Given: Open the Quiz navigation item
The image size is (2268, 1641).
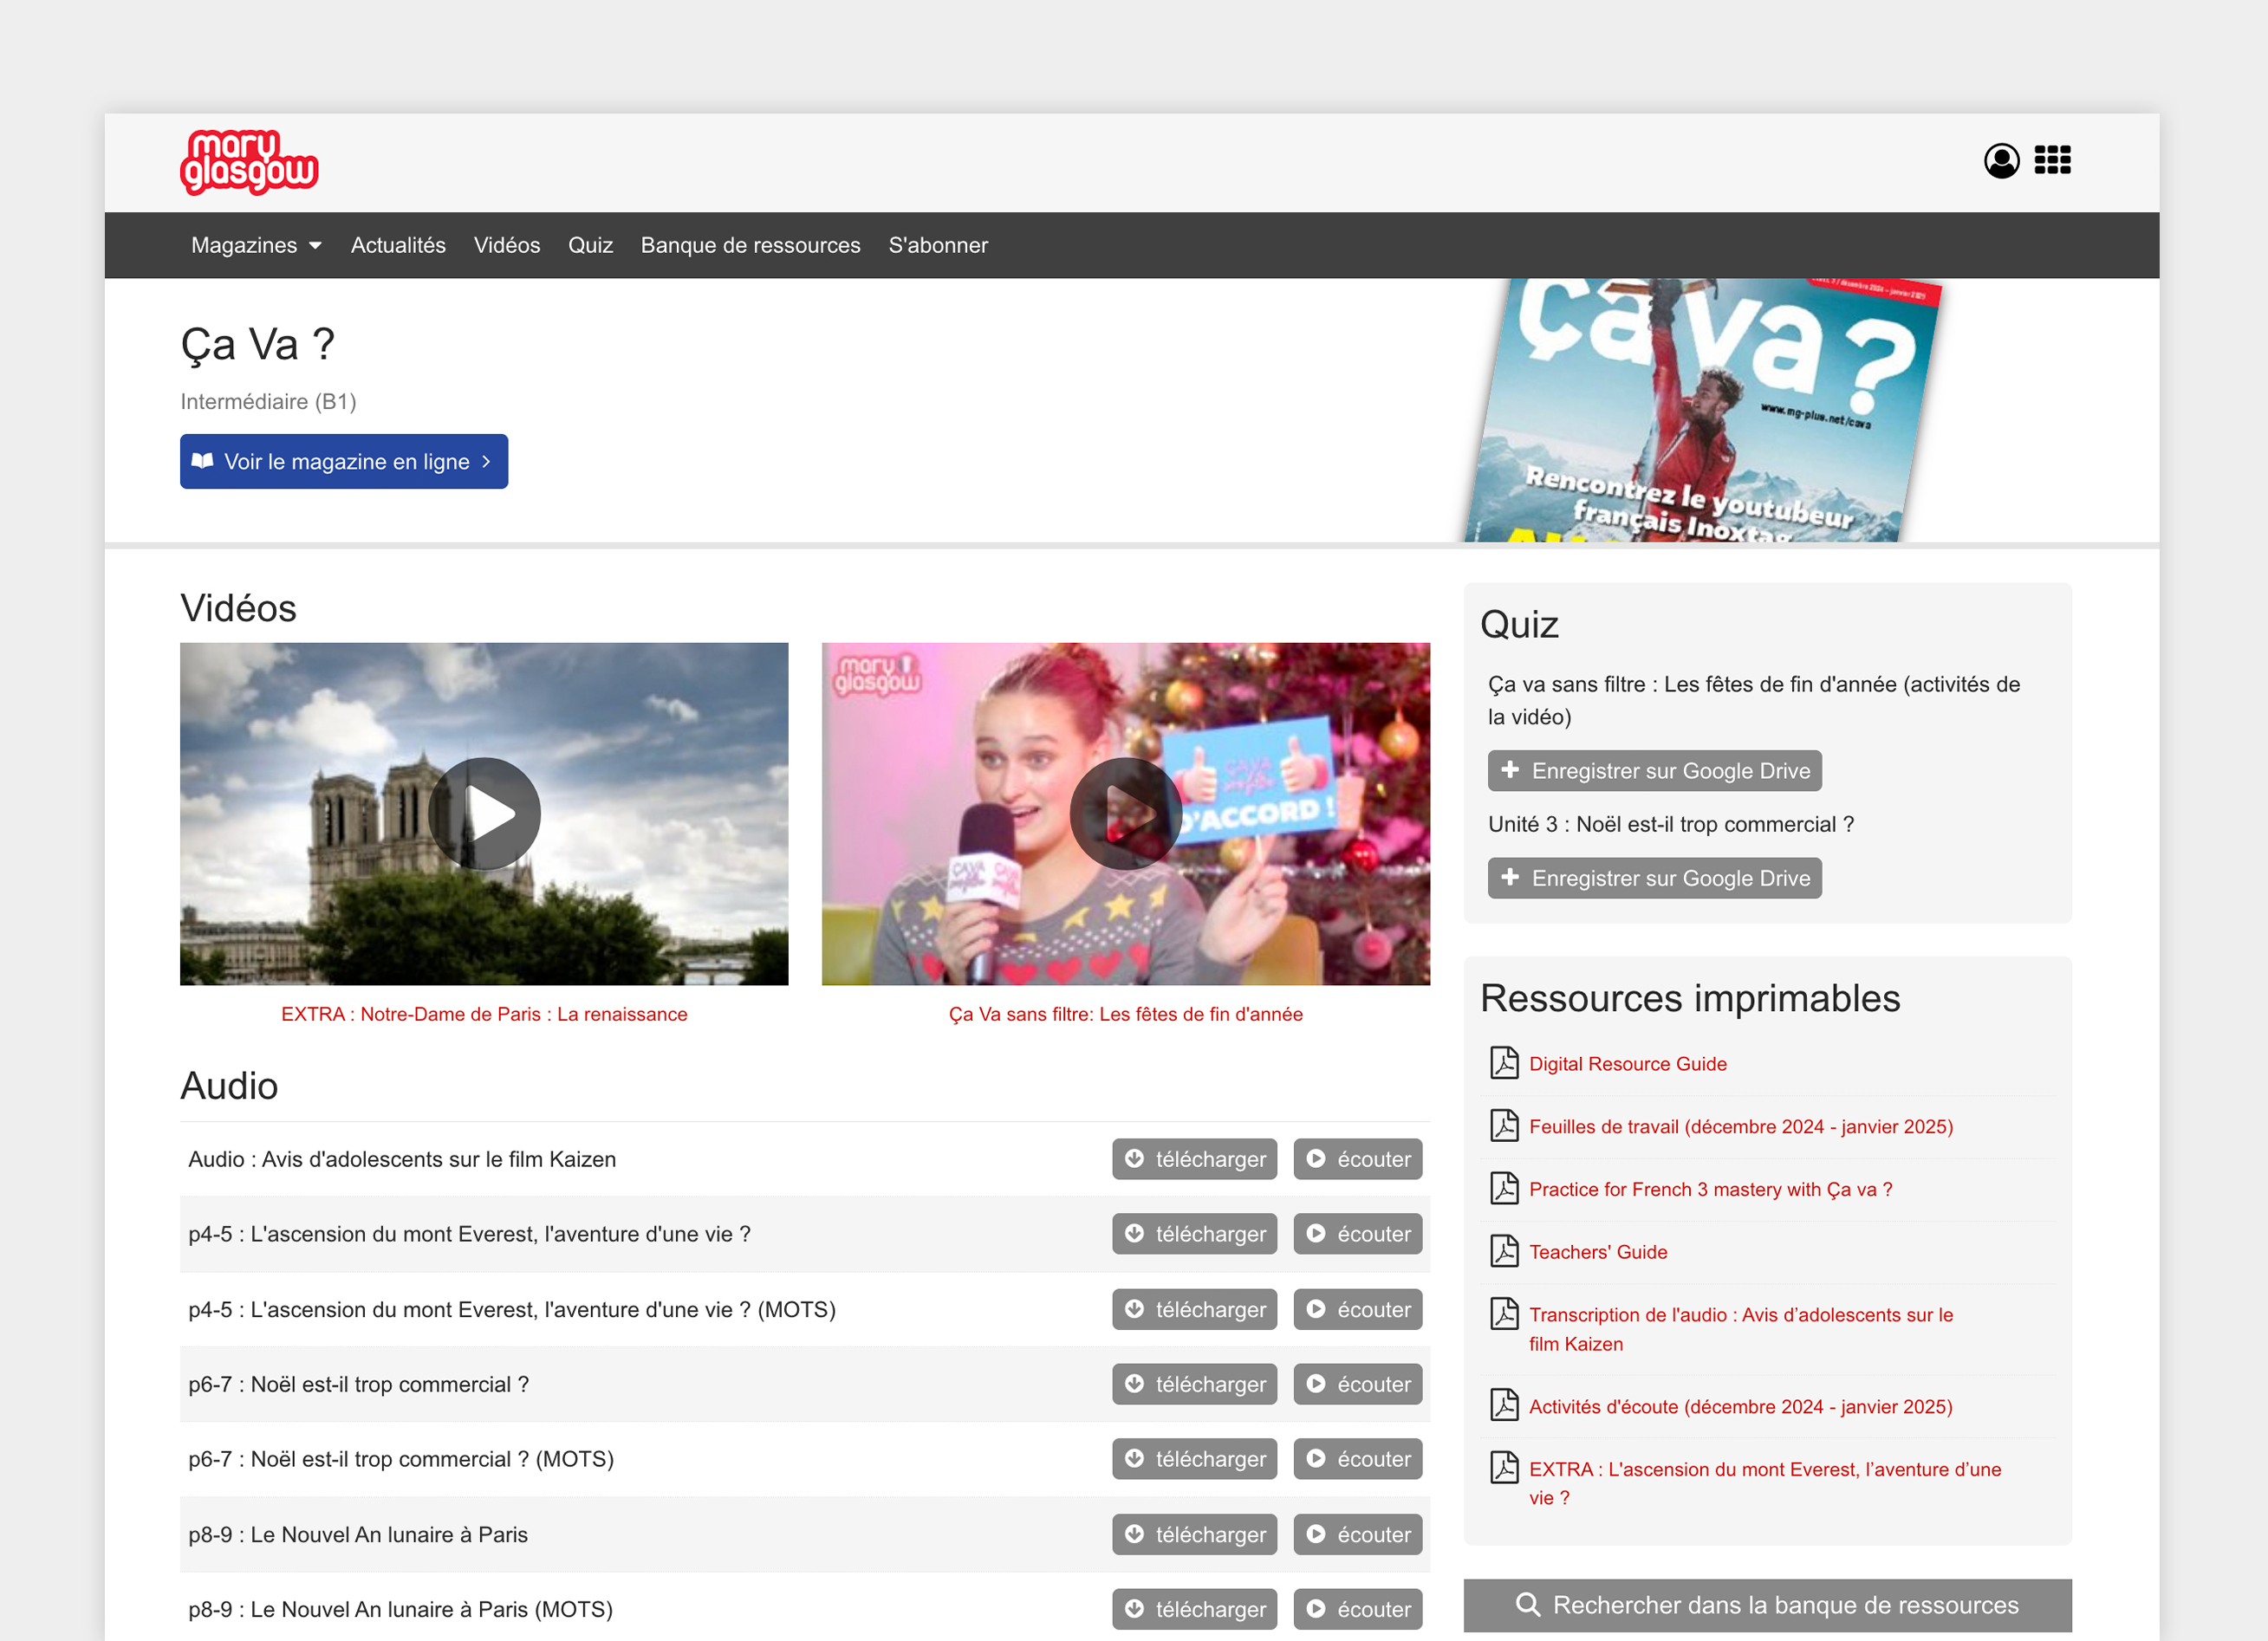Looking at the screenshot, I should [x=590, y=245].
